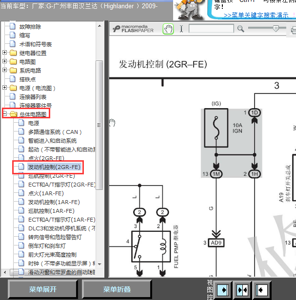Open the 搭铁点 entry
Viewport: 296px width, 300px height.
coord(27,79)
